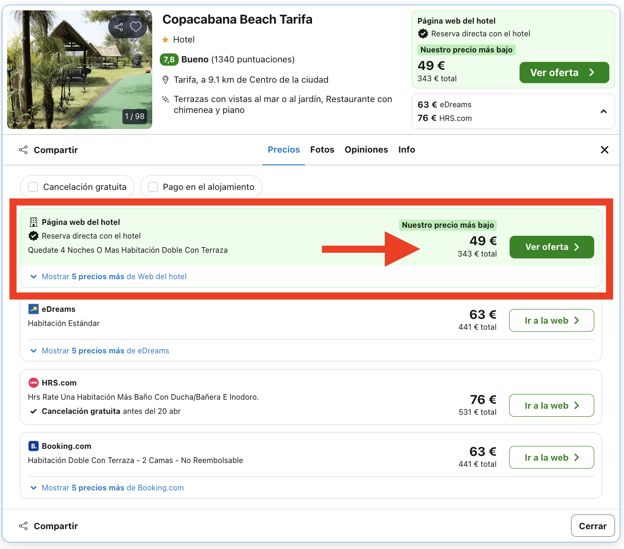Image resolution: width=624 pixels, height=549 pixels.
Task: Click the sparkle icon beside Terrazas con vistas
Action: pyautogui.click(x=165, y=99)
